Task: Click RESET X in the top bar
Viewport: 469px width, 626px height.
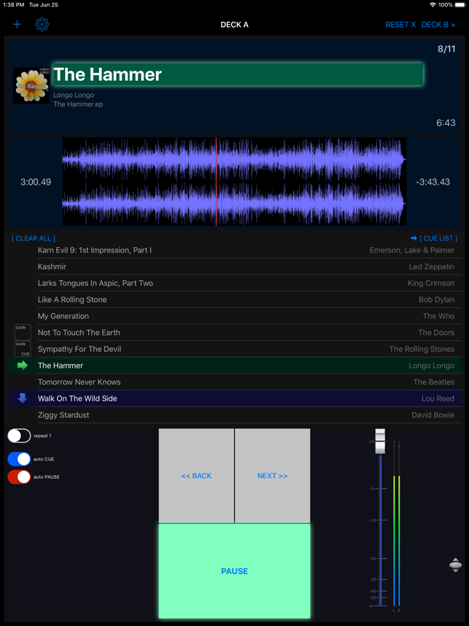Action: [x=400, y=25]
